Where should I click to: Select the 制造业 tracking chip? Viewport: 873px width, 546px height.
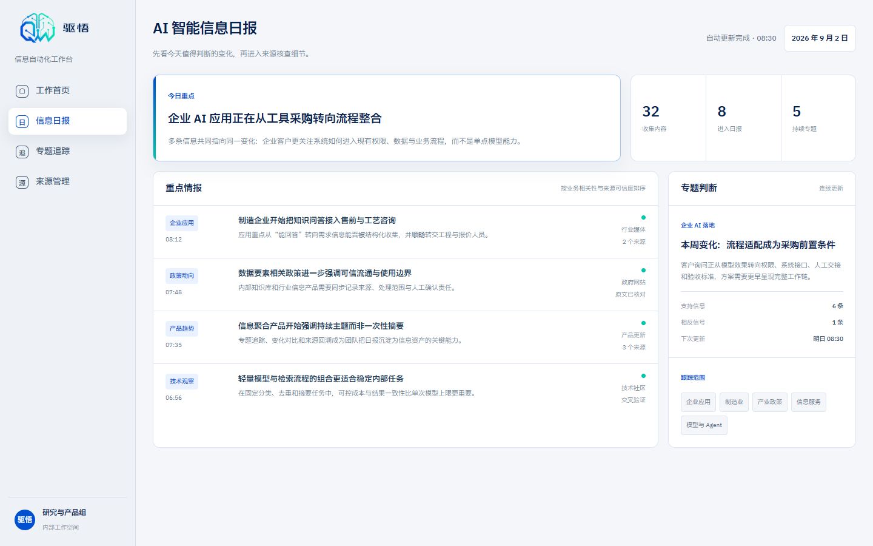tap(734, 402)
